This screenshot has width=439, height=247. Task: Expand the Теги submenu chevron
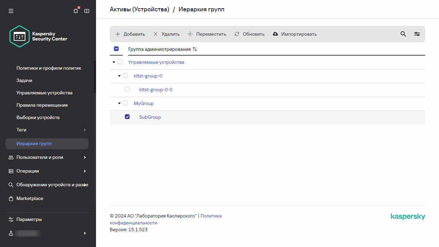[x=85, y=130]
